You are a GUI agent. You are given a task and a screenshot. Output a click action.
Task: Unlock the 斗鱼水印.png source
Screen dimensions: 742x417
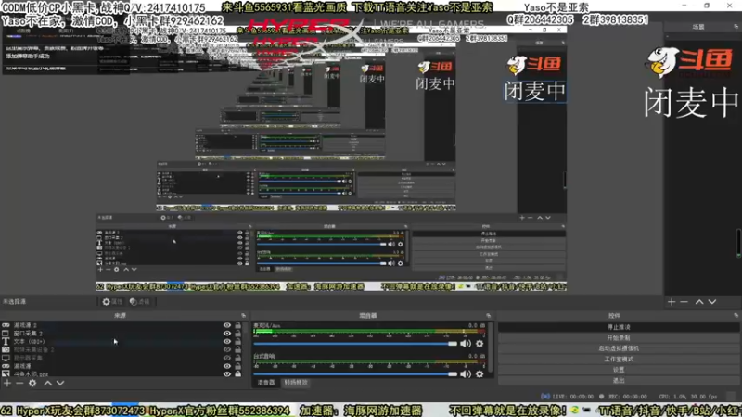238,374
